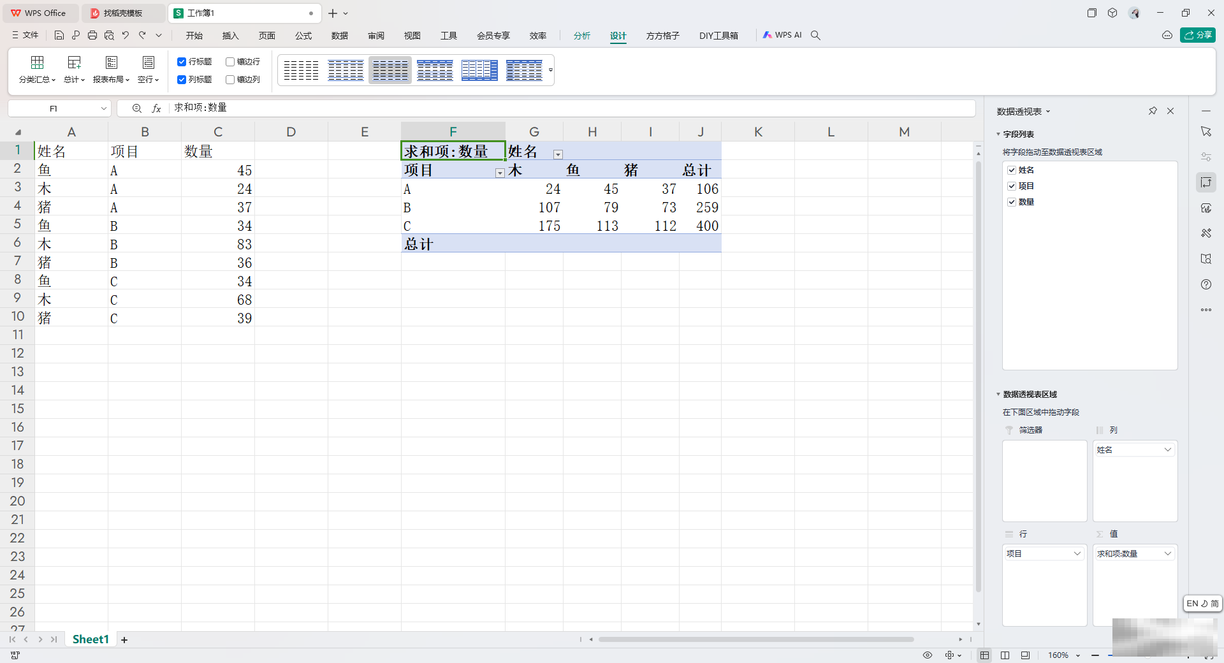Screen dimensions: 1224x663
Task: Click the WPS AI search magnifier icon
Action: pyautogui.click(x=815, y=36)
